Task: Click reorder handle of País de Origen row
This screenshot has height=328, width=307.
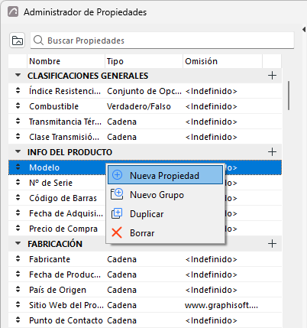Action: tap(18, 290)
